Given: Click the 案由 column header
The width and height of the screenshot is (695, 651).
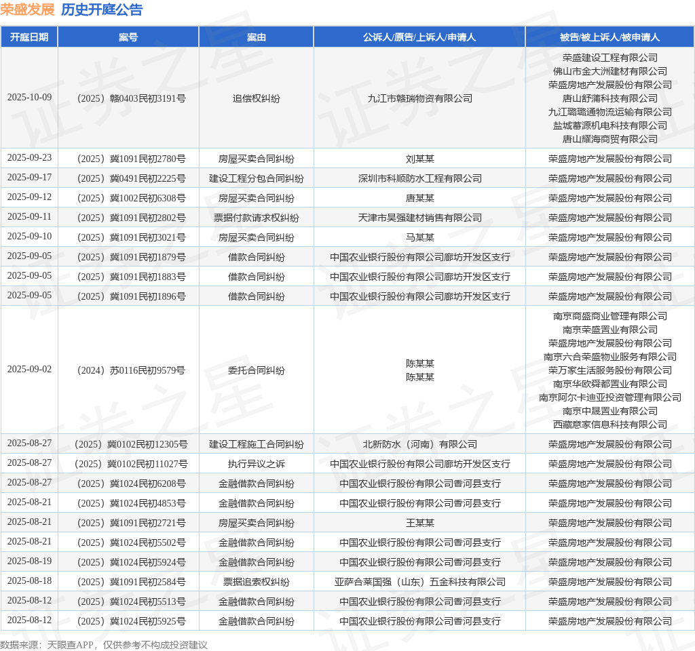Looking at the screenshot, I should pyautogui.click(x=256, y=37).
